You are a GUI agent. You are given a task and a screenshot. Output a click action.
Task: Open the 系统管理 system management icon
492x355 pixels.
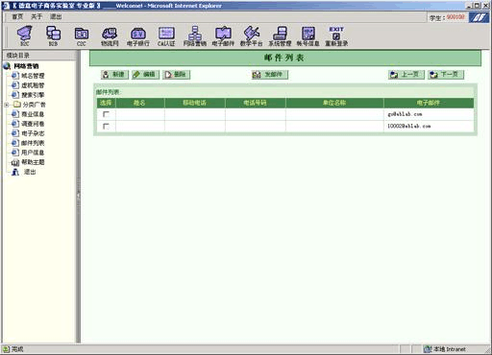click(280, 35)
